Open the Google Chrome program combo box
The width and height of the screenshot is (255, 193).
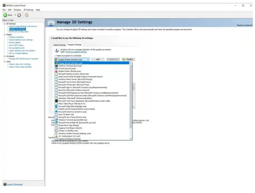click(72, 60)
